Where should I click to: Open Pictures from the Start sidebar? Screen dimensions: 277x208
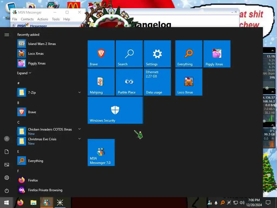(x=7, y=165)
